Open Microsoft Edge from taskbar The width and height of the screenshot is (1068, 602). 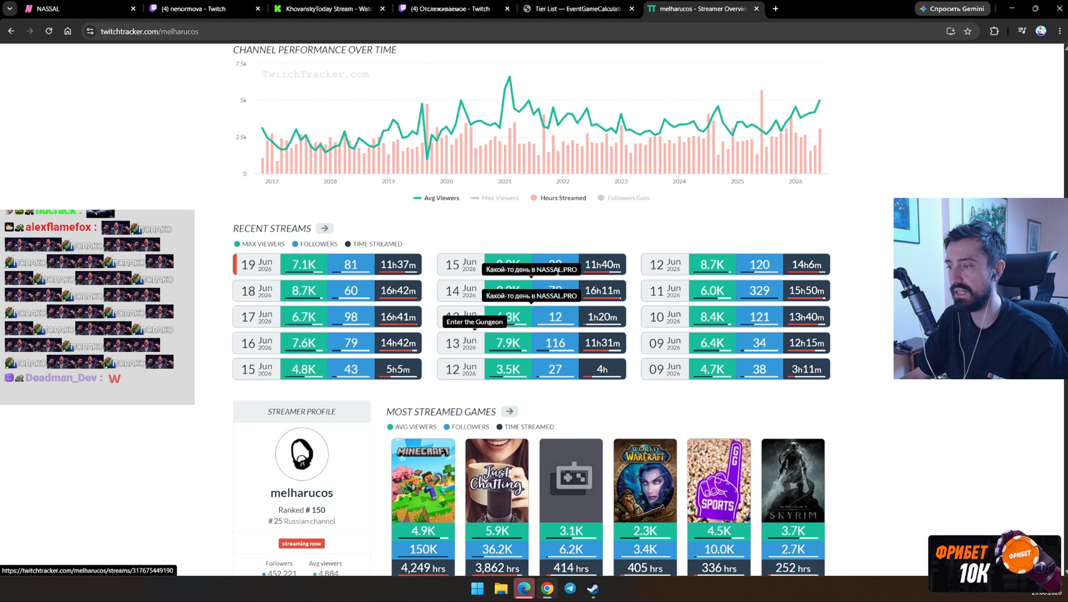pos(524,588)
